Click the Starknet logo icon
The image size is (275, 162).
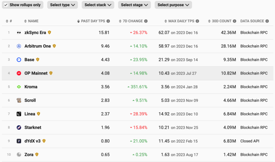pos(19,128)
